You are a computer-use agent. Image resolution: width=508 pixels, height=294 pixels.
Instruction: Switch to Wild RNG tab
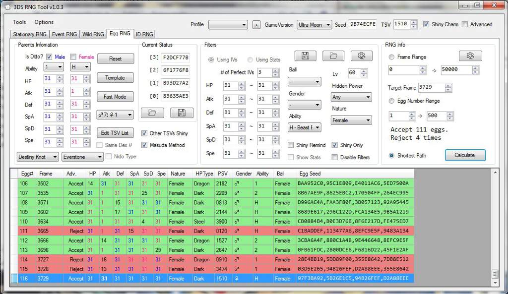(93, 34)
